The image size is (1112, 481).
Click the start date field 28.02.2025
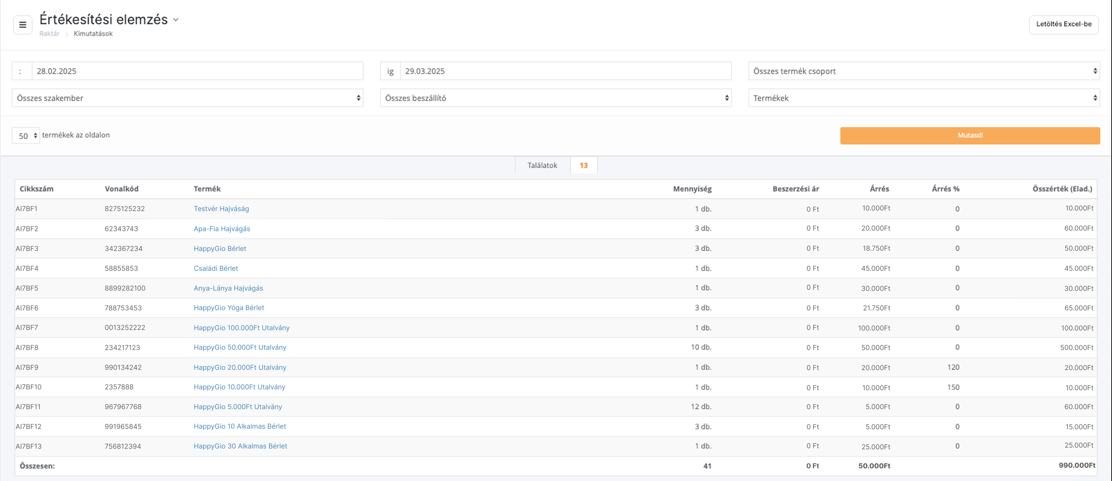click(x=197, y=71)
